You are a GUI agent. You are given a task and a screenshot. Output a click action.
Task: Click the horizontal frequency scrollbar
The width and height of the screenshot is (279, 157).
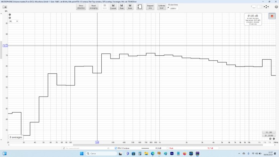point(168,145)
